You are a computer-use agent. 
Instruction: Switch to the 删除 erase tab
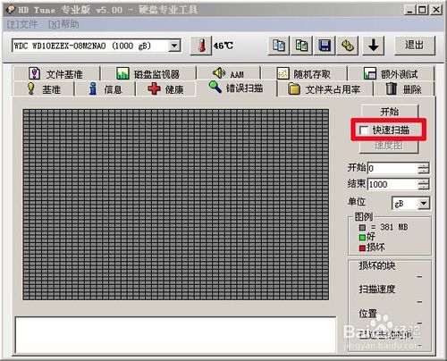click(x=403, y=89)
